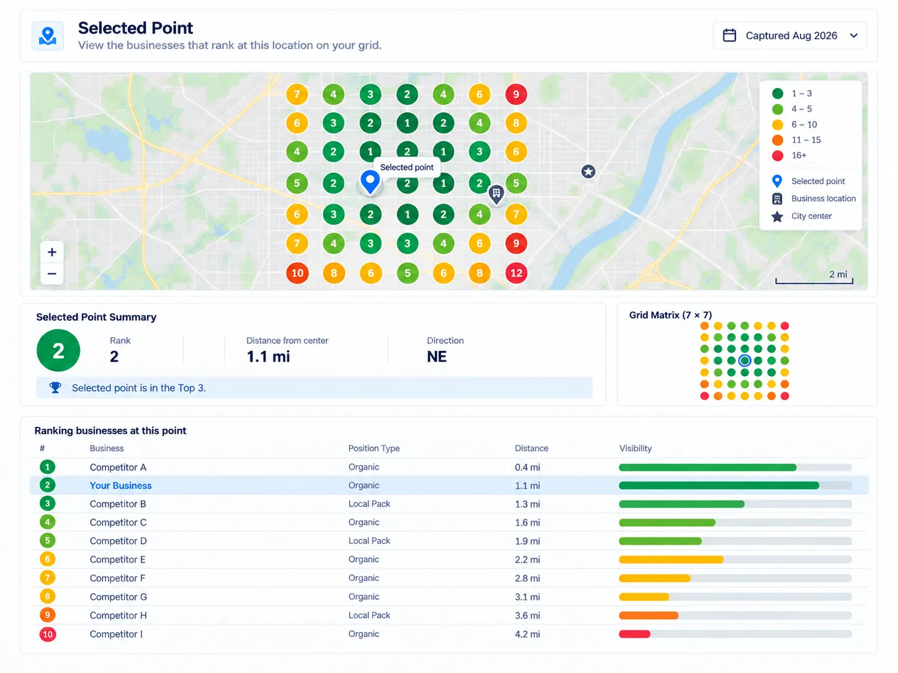Click the City center star icon in legend
Image resolution: width=898 pixels, height=673 pixels.
coord(777,216)
